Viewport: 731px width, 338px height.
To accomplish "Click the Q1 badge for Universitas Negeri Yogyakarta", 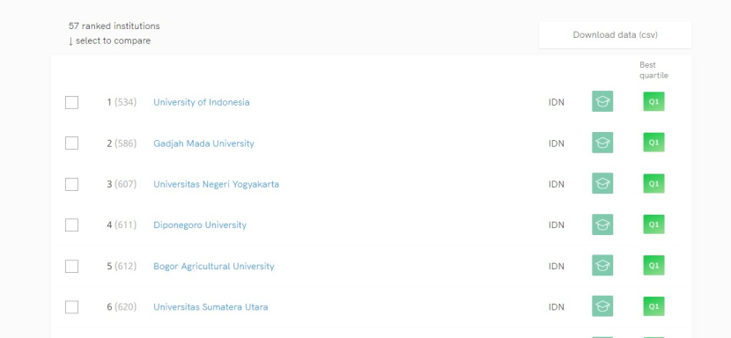I will tap(653, 184).
